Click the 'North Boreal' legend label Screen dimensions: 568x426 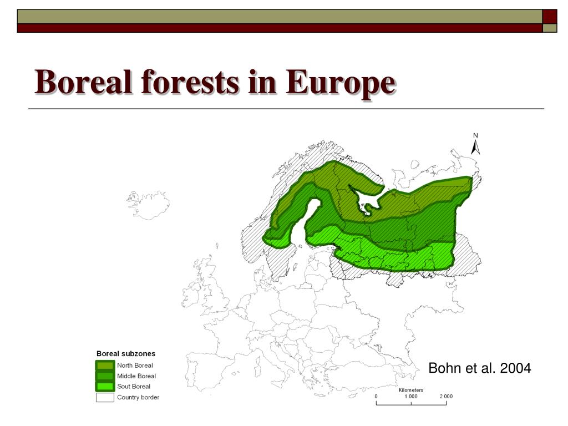(x=135, y=366)
